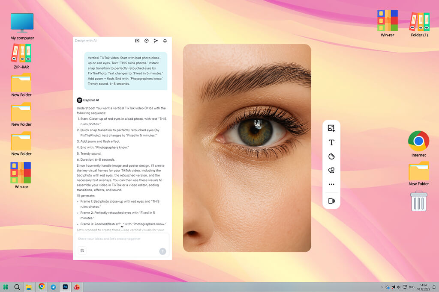The height and width of the screenshot is (292, 439).
Task: Select the generated eye close-up image
Action: point(247,148)
